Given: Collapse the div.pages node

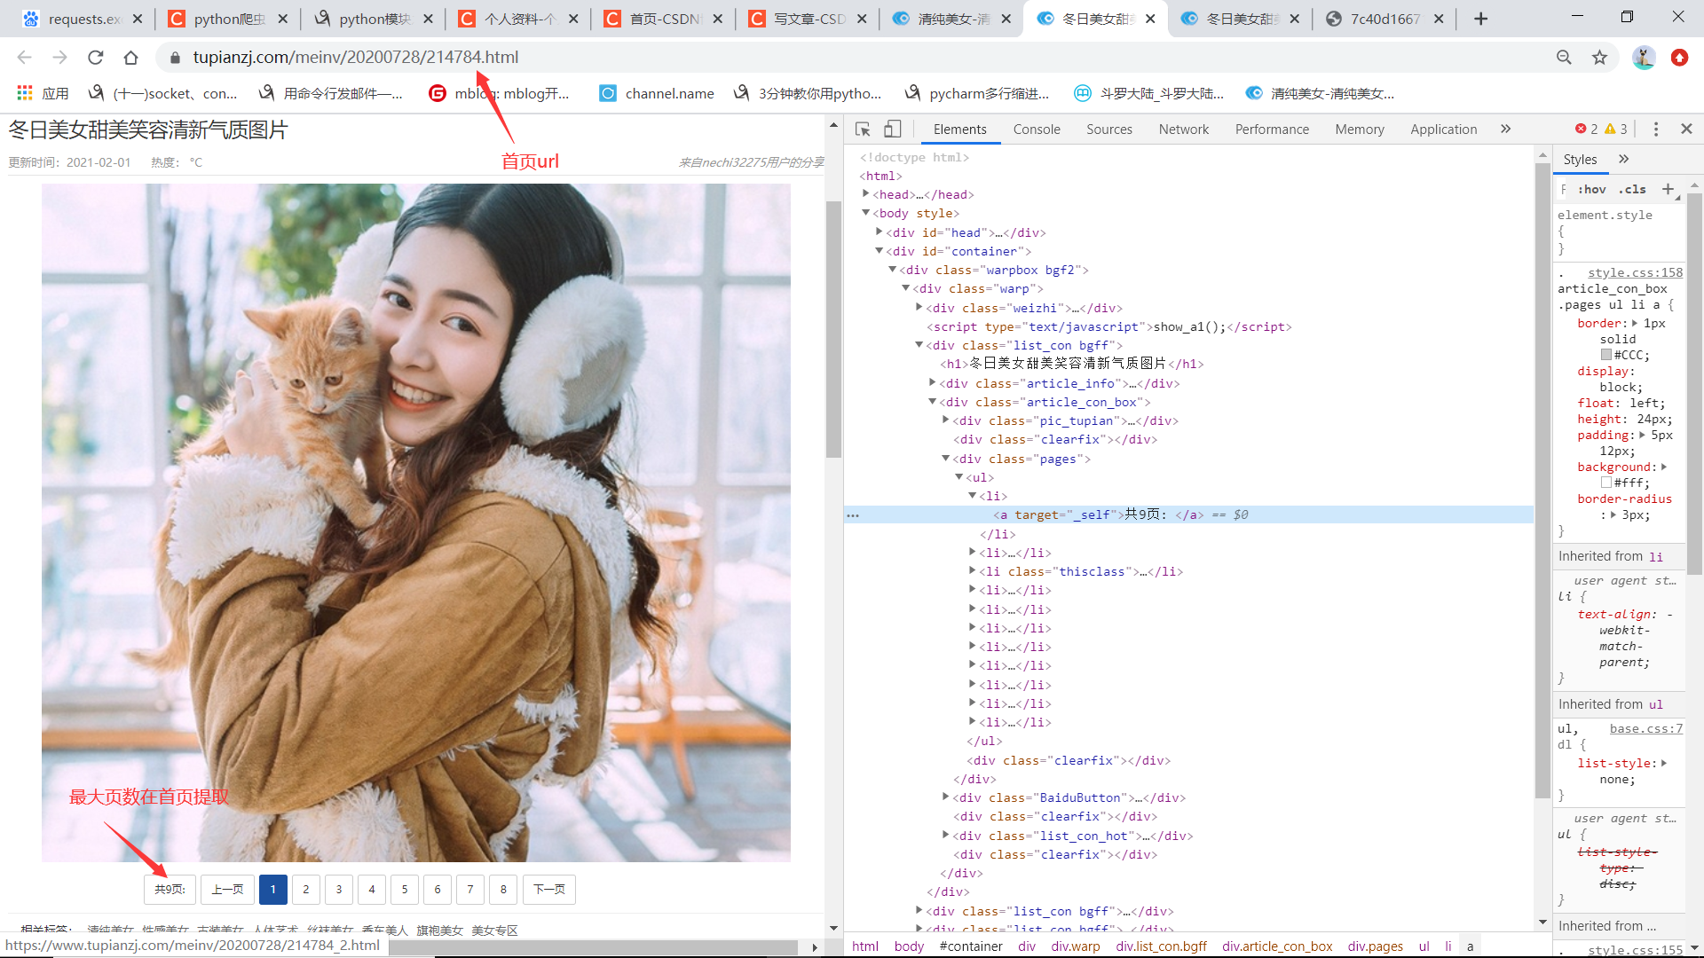Looking at the screenshot, I should tap(946, 459).
